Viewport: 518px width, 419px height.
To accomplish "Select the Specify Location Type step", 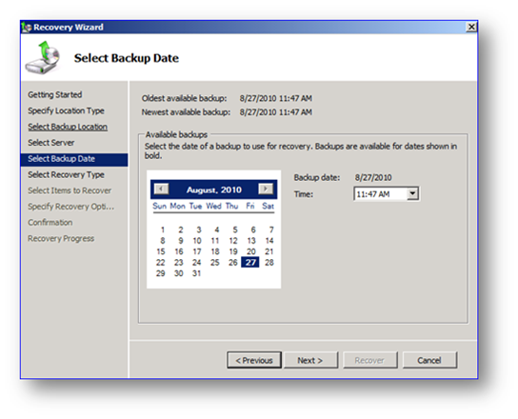I will pos(66,110).
